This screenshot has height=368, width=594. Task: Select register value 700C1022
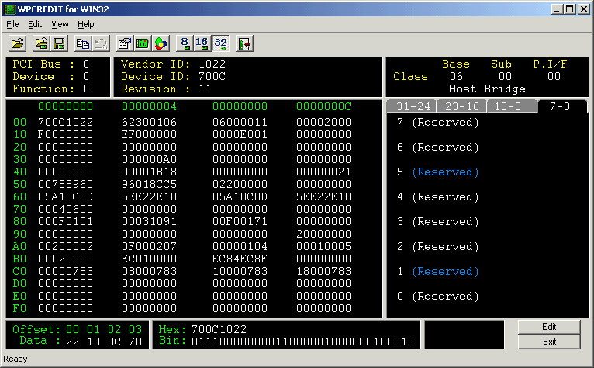tap(66, 122)
